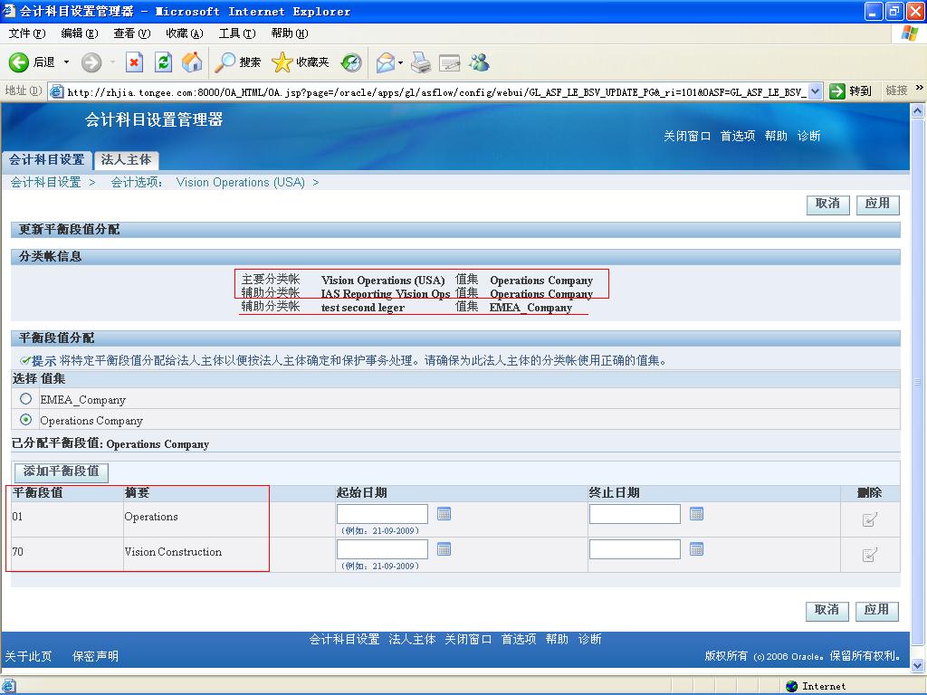Viewport: 927px width, 695px height.
Task: Click the URL text in address bar
Action: coord(437,92)
